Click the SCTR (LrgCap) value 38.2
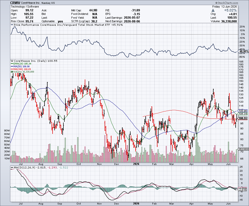 point(94,21)
